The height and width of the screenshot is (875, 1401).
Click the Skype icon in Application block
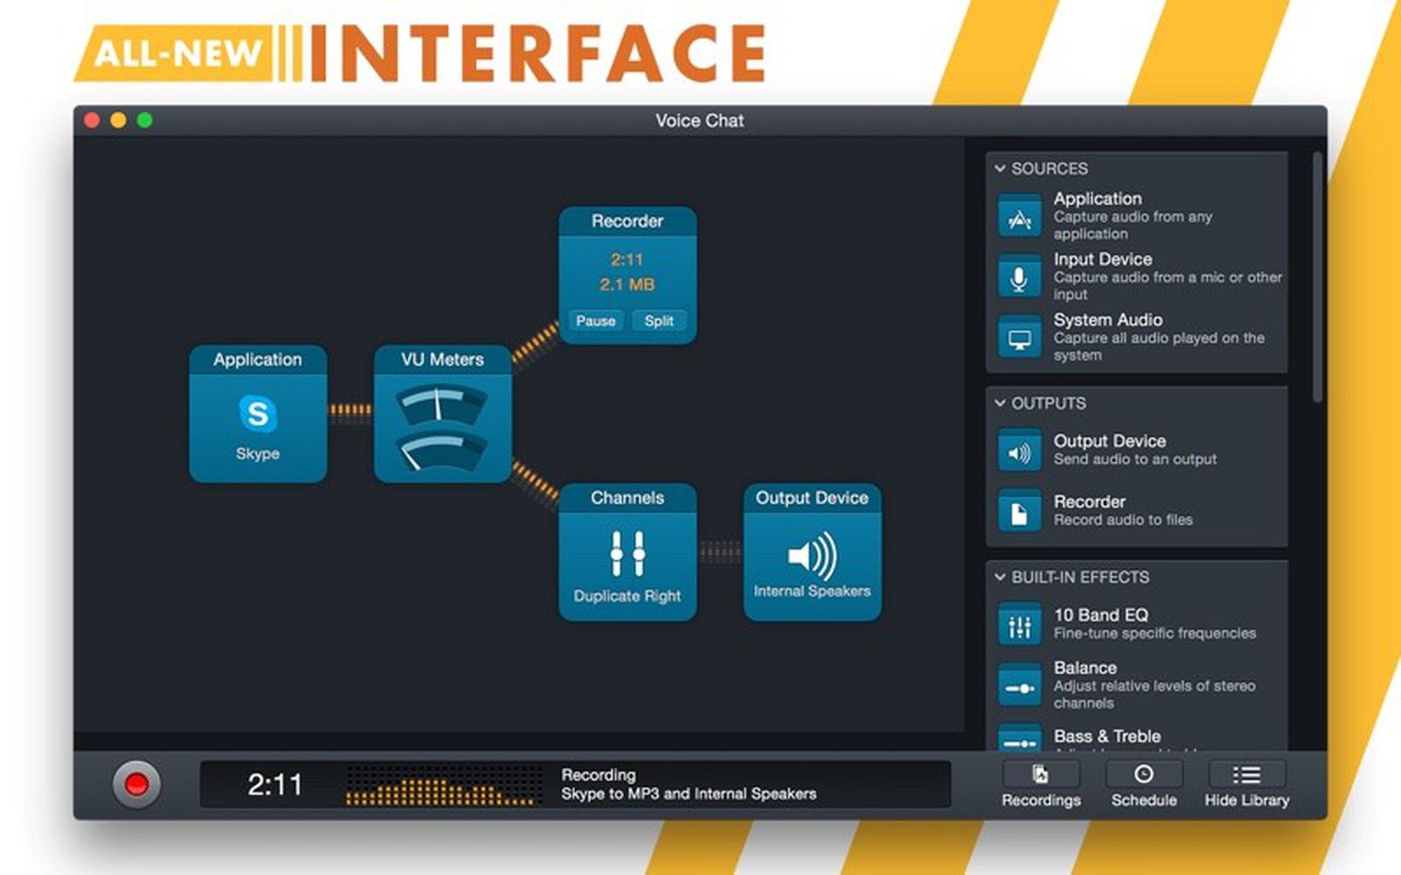point(257,413)
